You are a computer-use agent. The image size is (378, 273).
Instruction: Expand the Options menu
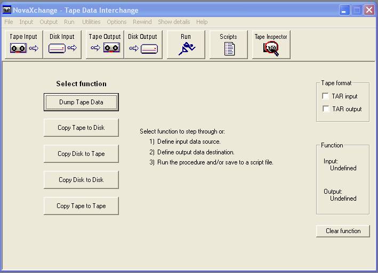tap(116, 22)
